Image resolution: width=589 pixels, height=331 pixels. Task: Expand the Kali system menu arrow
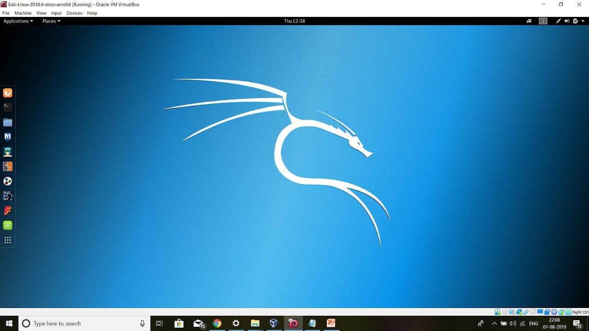coord(582,21)
